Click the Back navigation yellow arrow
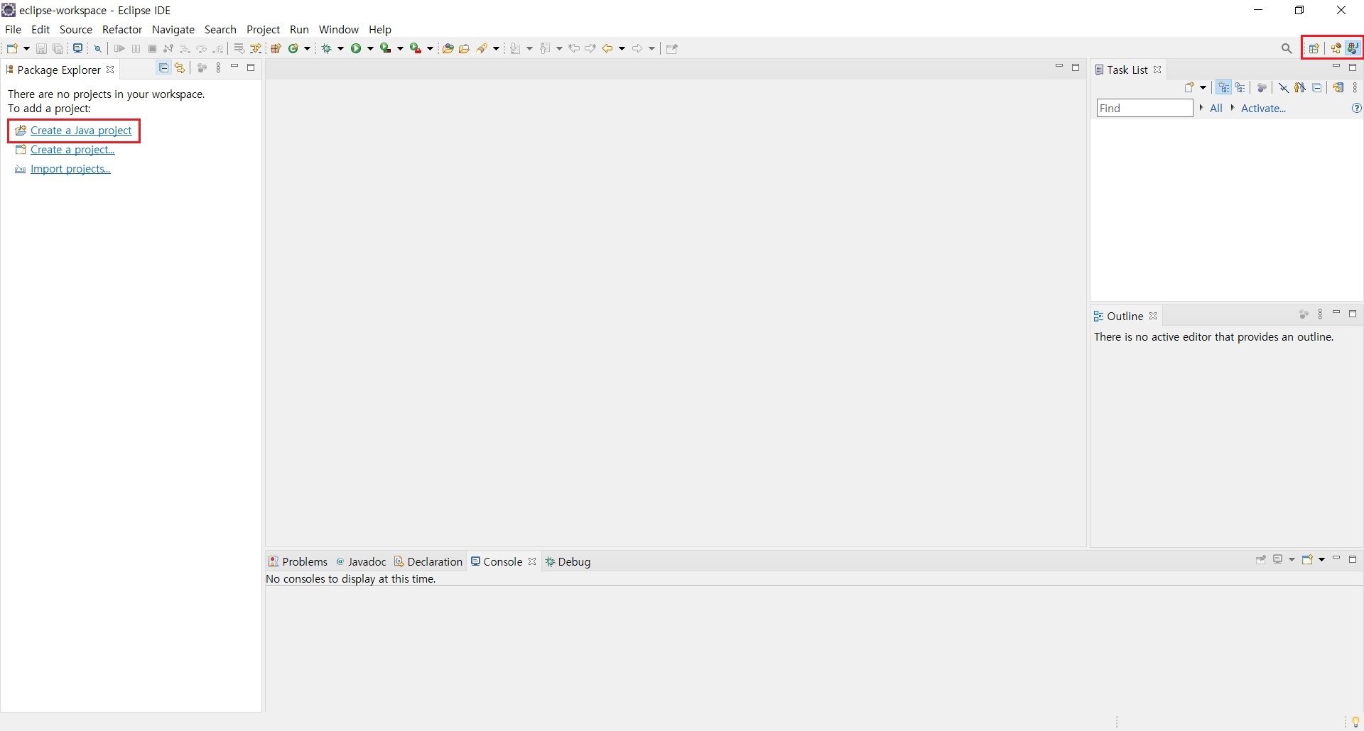 coord(607,48)
